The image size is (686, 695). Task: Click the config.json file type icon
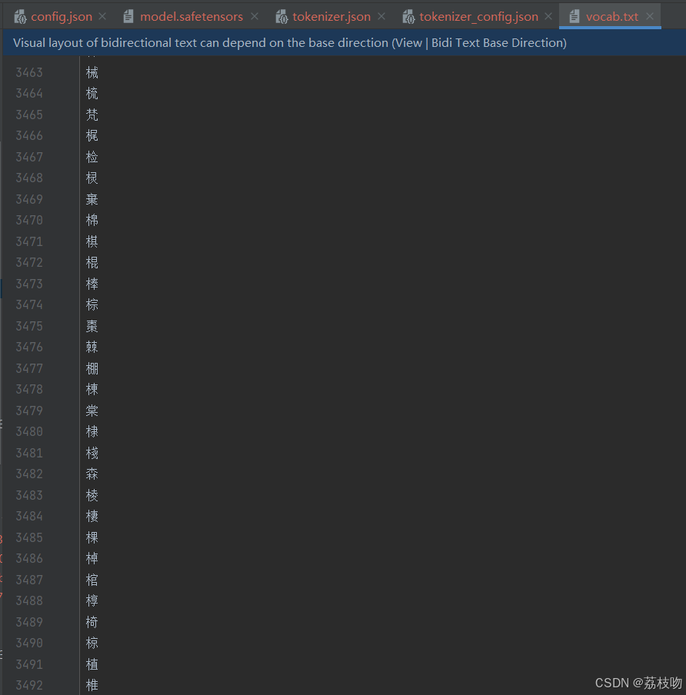[20, 17]
